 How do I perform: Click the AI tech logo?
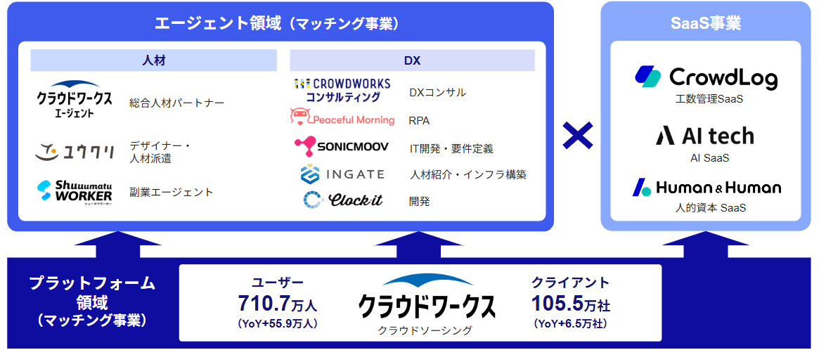click(x=705, y=136)
